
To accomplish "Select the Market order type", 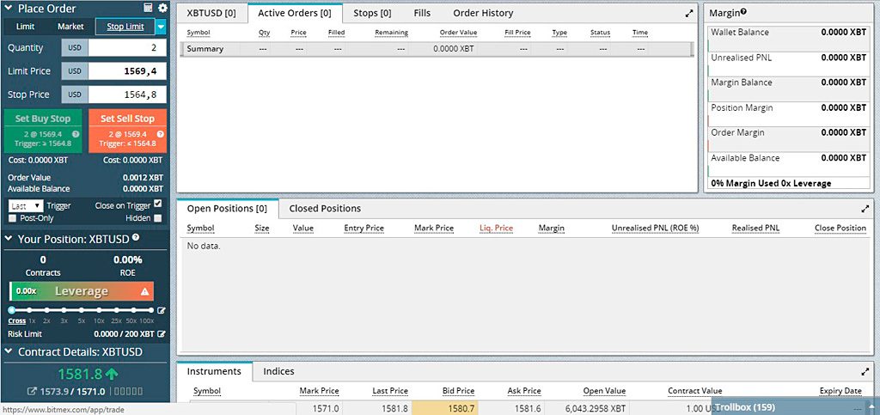I will point(70,27).
